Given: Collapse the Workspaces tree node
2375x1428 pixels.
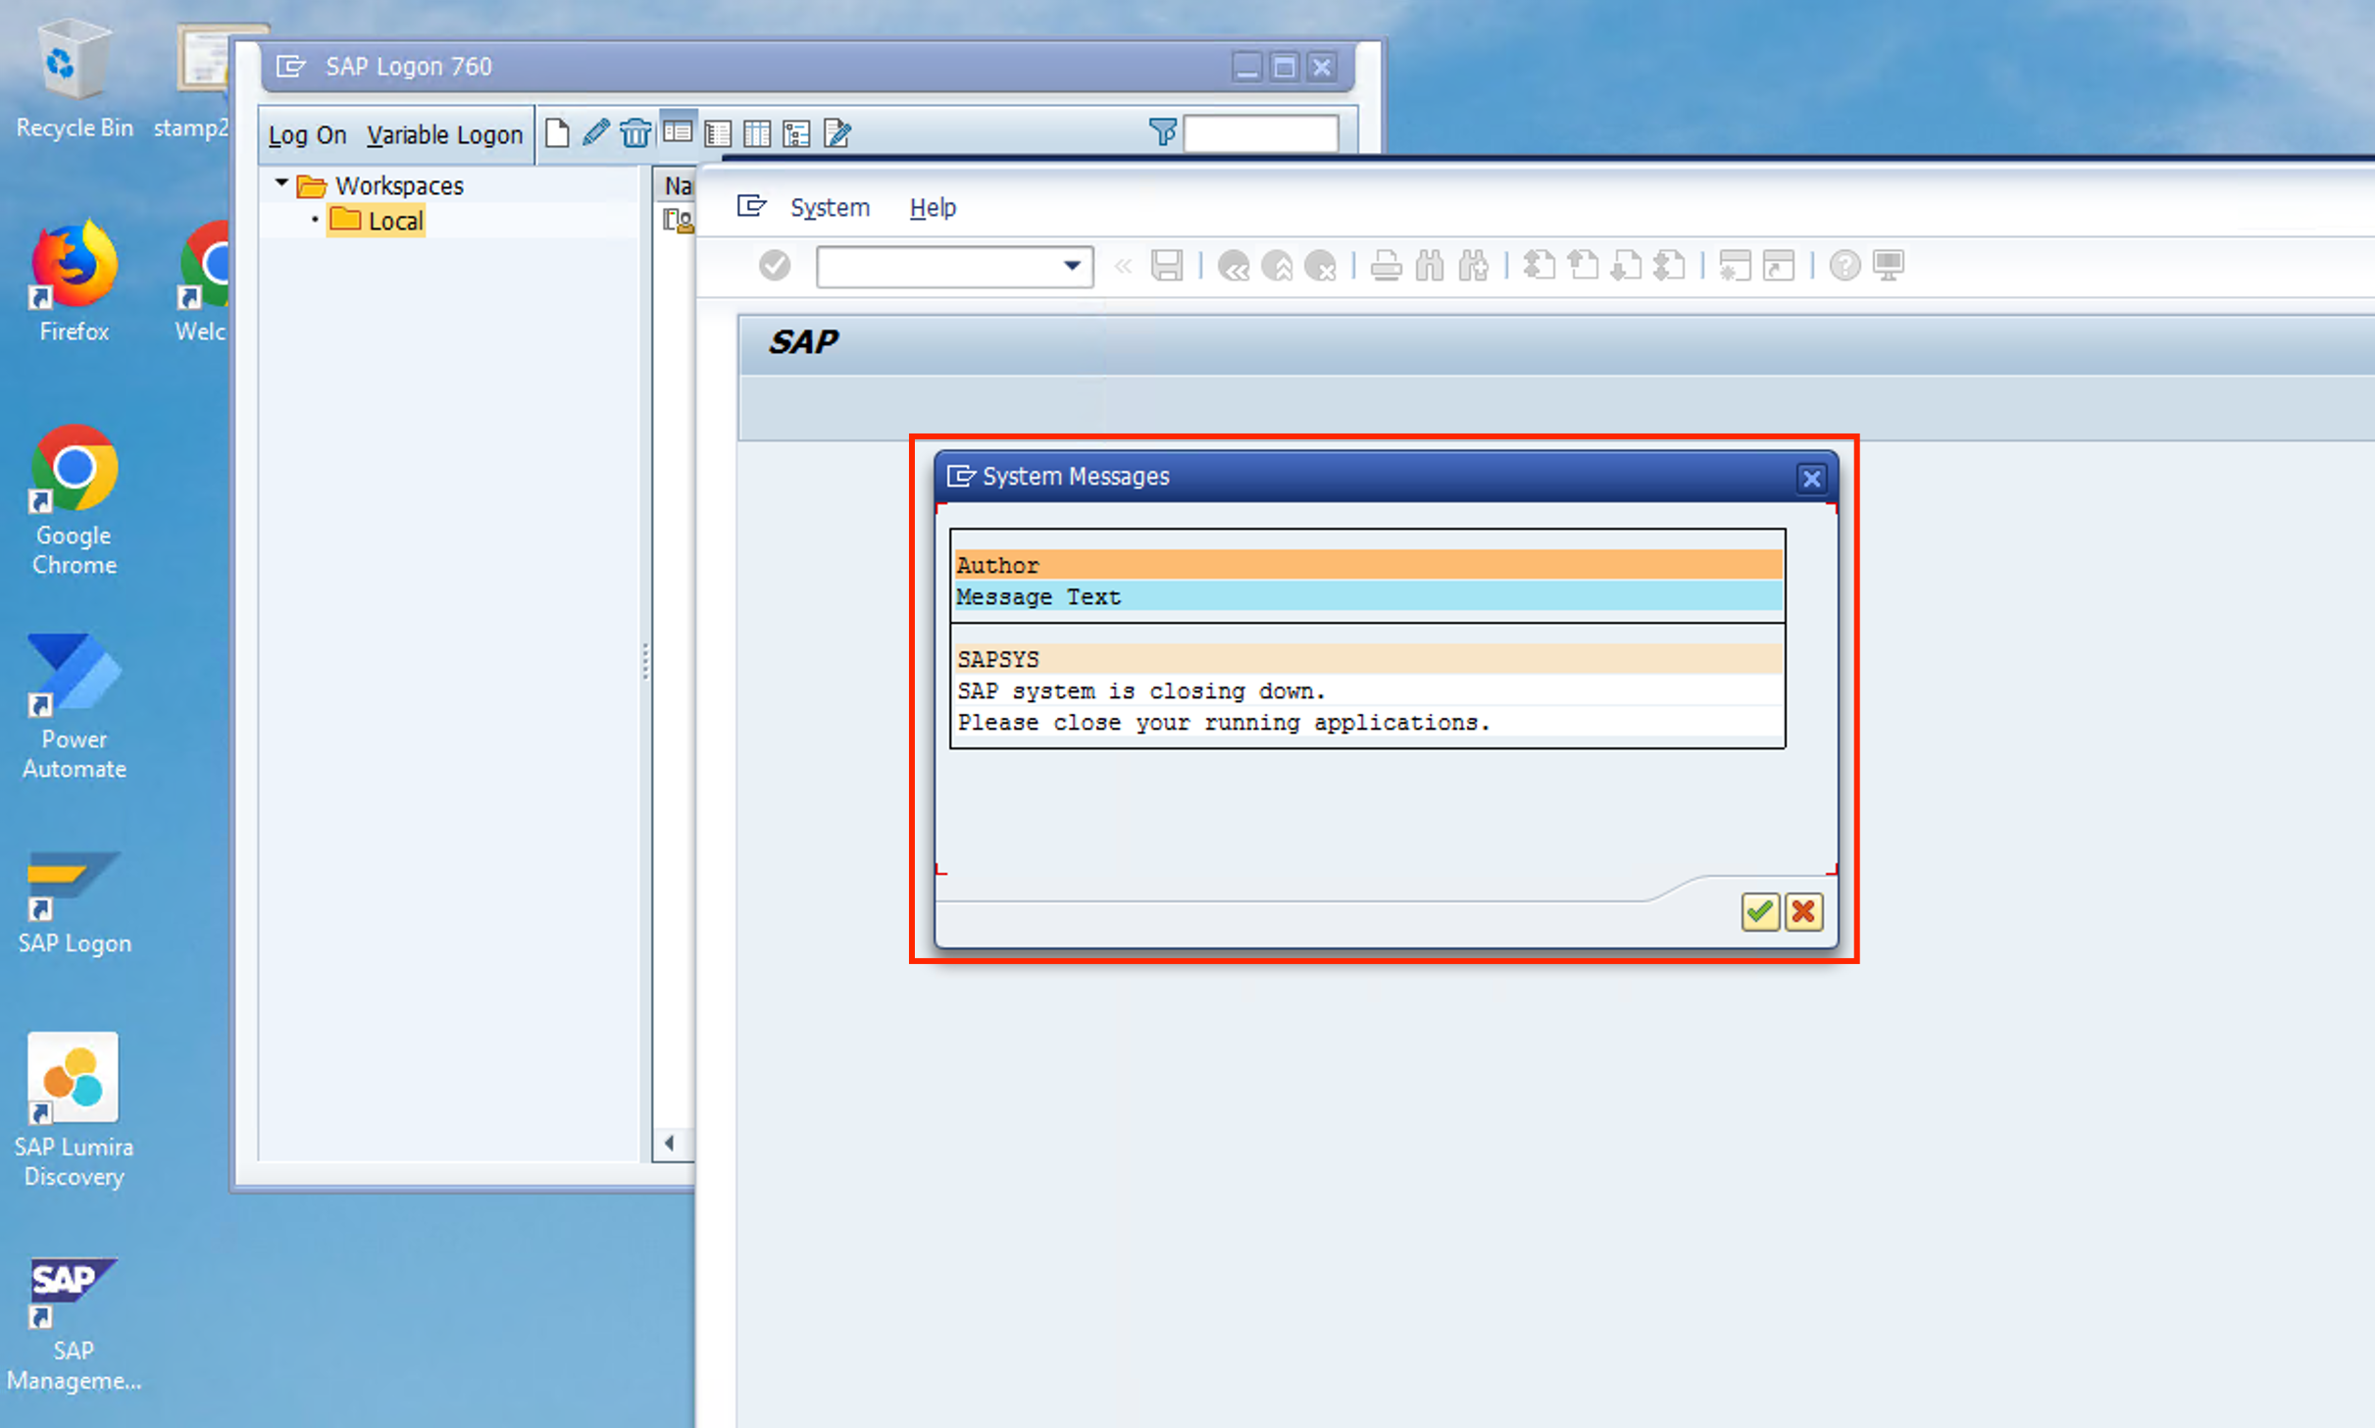Looking at the screenshot, I should pos(281,182).
